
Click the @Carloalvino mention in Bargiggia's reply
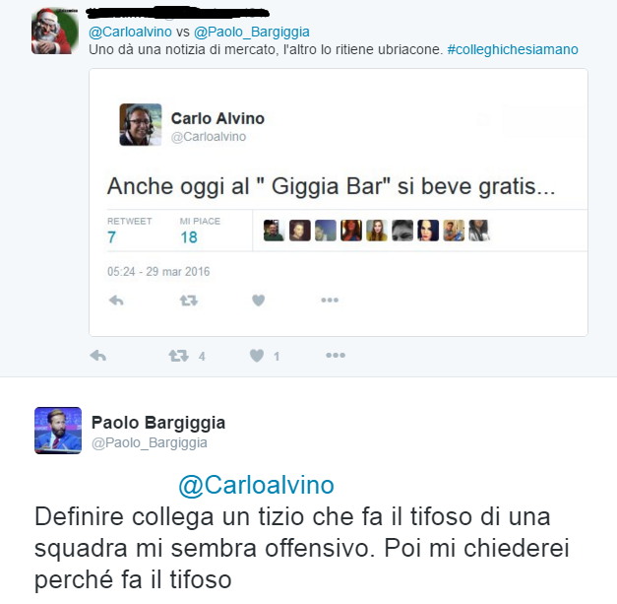(256, 485)
